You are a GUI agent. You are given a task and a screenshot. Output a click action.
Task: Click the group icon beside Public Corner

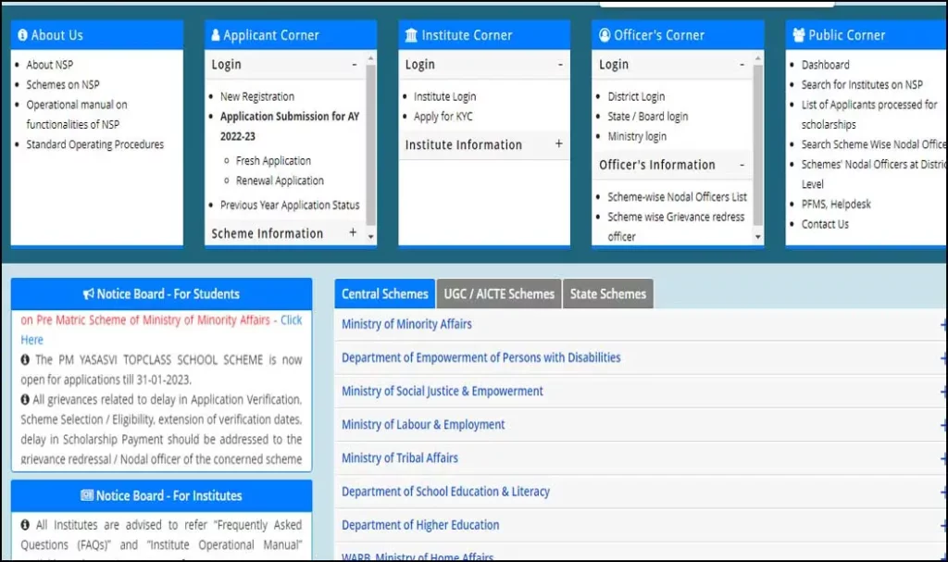(x=798, y=35)
